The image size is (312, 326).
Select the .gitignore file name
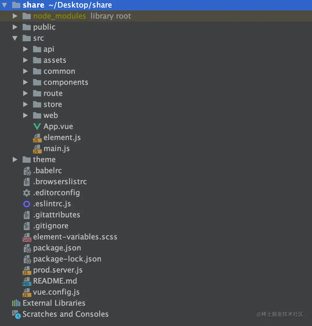pos(51,226)
